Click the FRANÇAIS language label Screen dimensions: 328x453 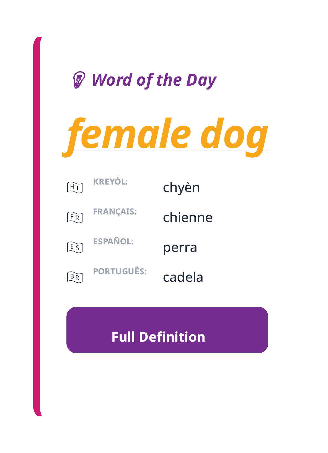click(x=115, y=212)
